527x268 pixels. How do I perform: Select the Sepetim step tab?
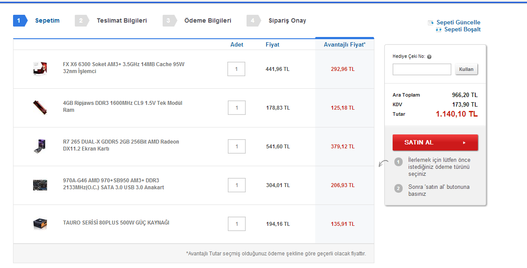click(x=47, y=20)
